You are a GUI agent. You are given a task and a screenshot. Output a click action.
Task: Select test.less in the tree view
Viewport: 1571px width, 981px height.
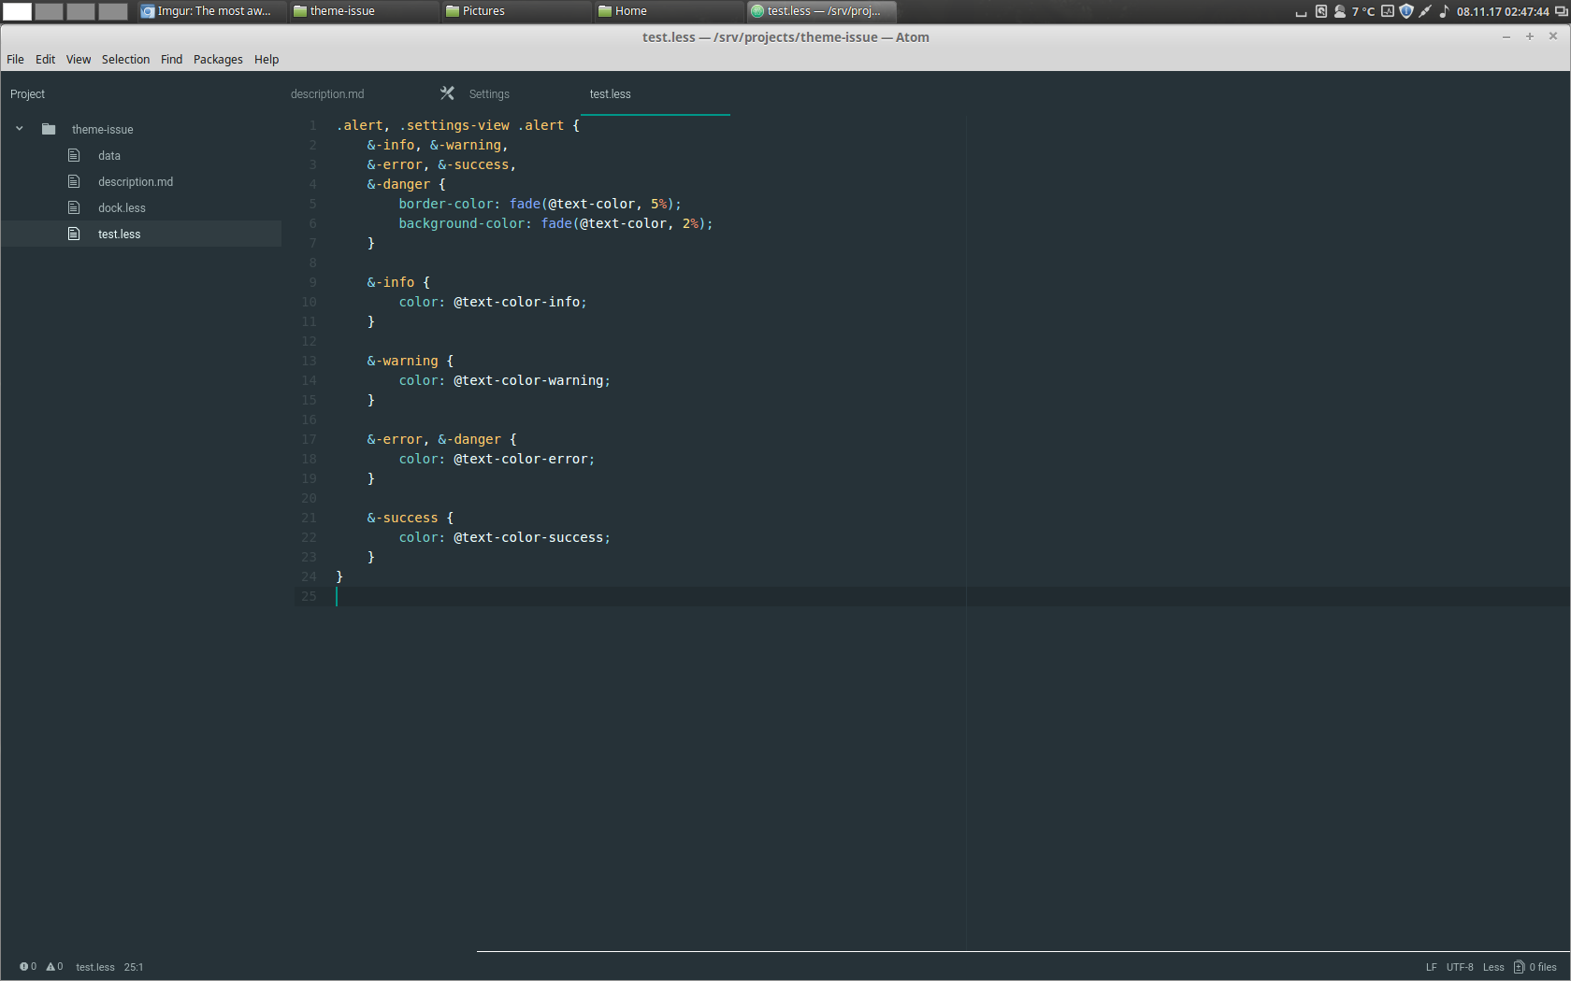[x=141, y=234]
